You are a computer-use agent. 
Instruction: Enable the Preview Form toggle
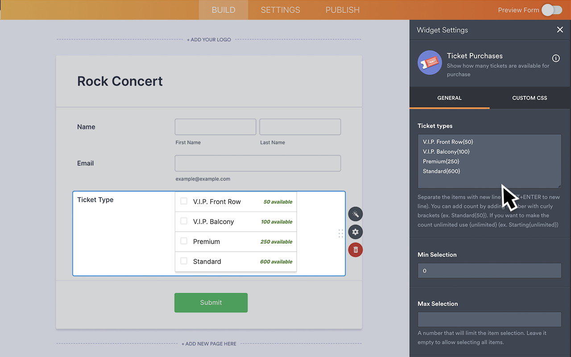click(551, 10)
